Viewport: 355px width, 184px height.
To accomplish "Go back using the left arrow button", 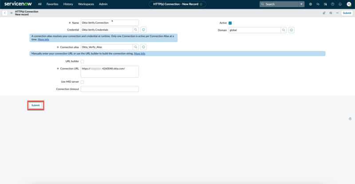I will [x=5, y=13].
